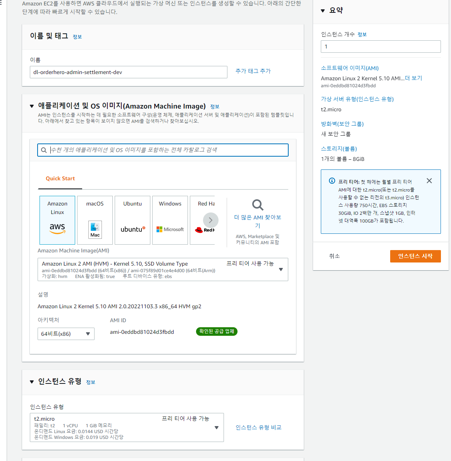This screenshot has width=451, height=461.
Task: Click the AMI catalog search field
Action: [163, 150]
